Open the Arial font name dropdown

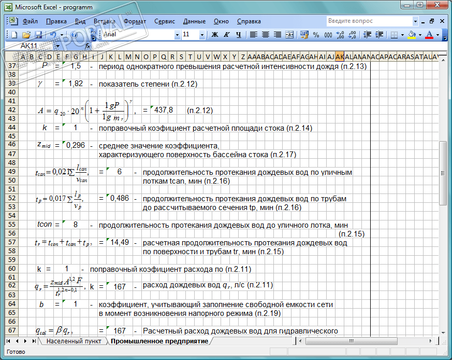177,35
